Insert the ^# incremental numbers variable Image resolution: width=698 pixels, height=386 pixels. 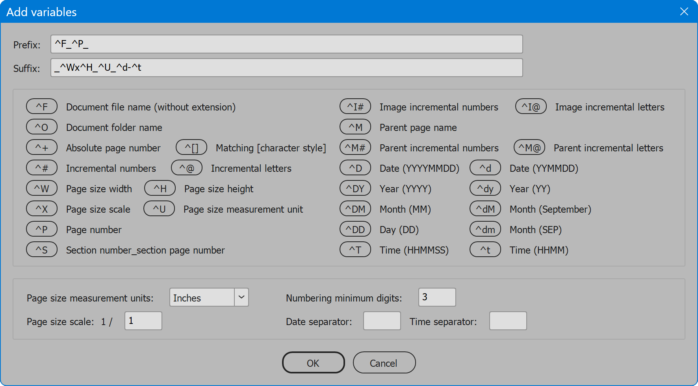tap(42, 168)
